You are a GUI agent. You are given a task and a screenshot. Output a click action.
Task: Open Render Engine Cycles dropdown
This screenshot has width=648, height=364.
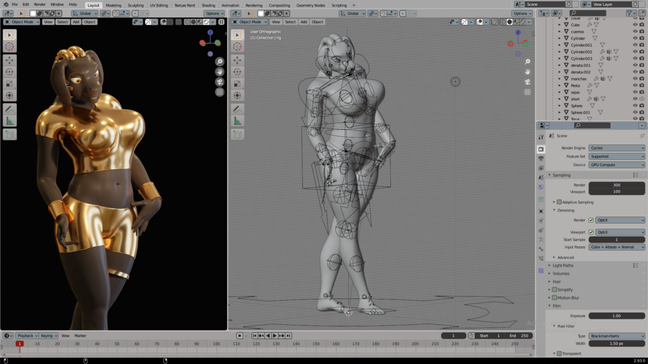616,148
